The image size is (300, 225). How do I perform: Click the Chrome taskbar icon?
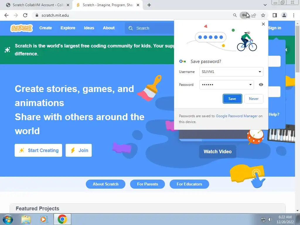pyautogui.click(x=62, y=219)
